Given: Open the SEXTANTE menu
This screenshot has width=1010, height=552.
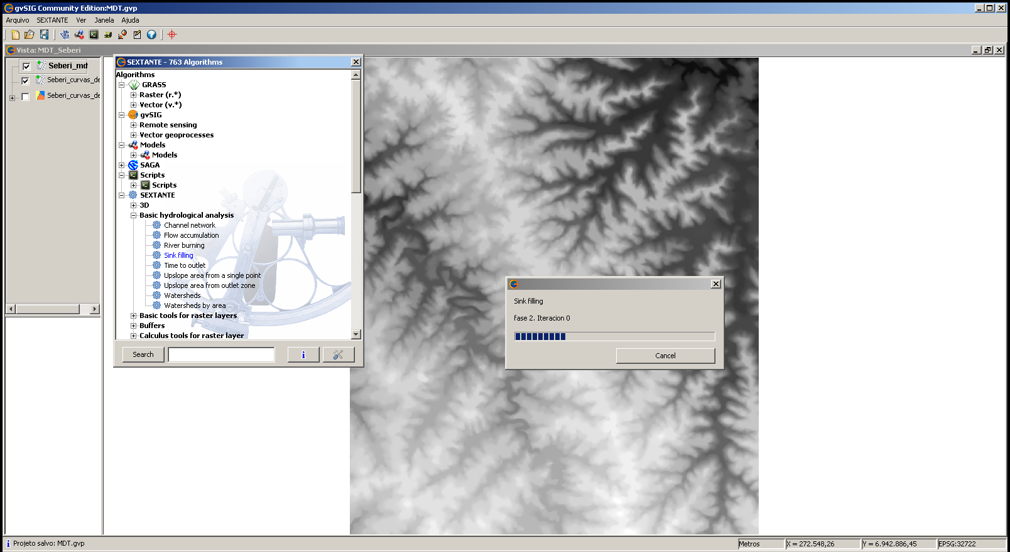Looking at the screenshot, I should coord(52,20).
